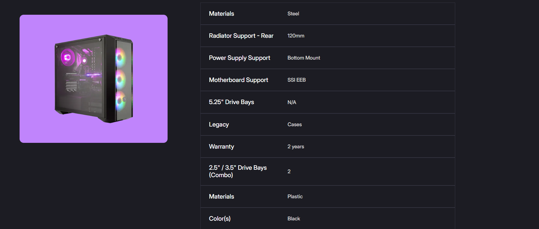Click the 'Warranty' spec label
This screenshot has height=229, width=539.
222,147
